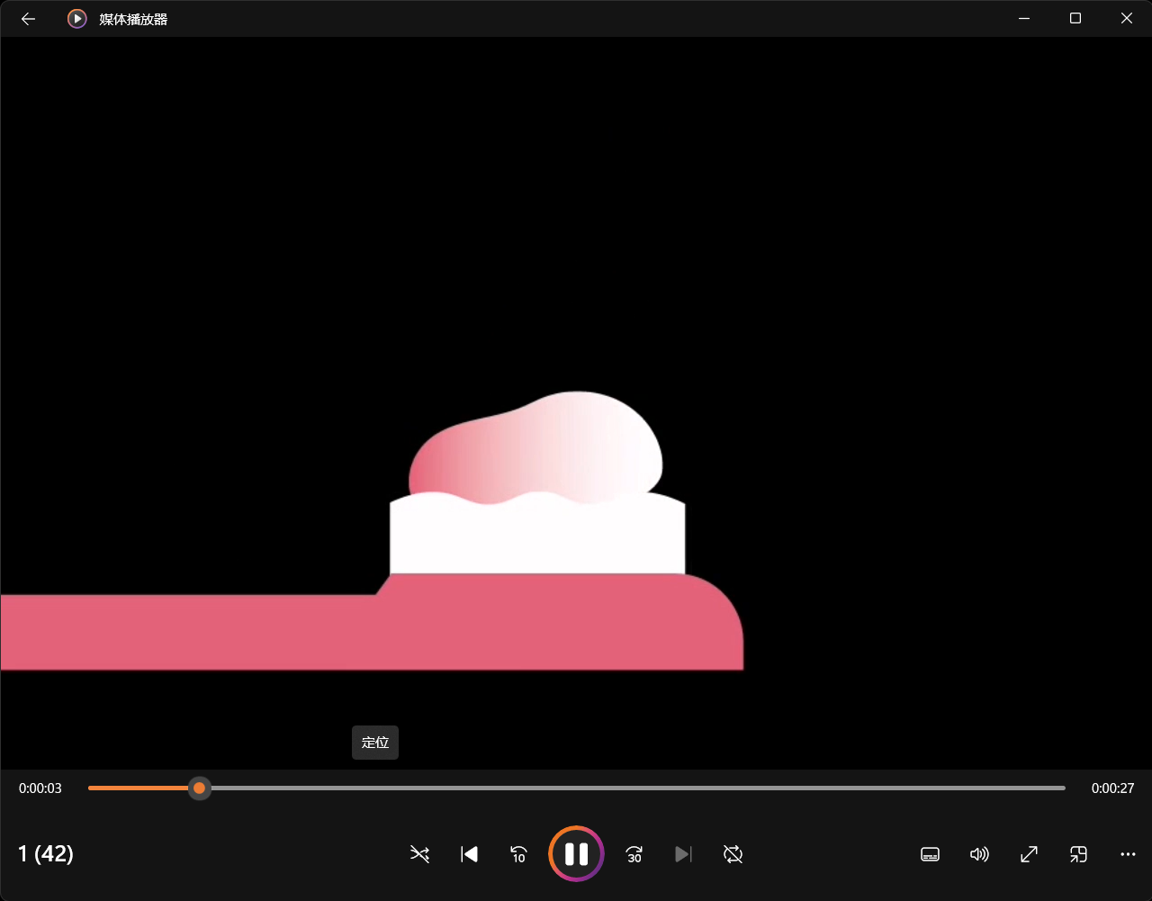Open subtitles and captions options
Image resolution: width=1152 pixels, height=901 pixels.
pos(931,854)
